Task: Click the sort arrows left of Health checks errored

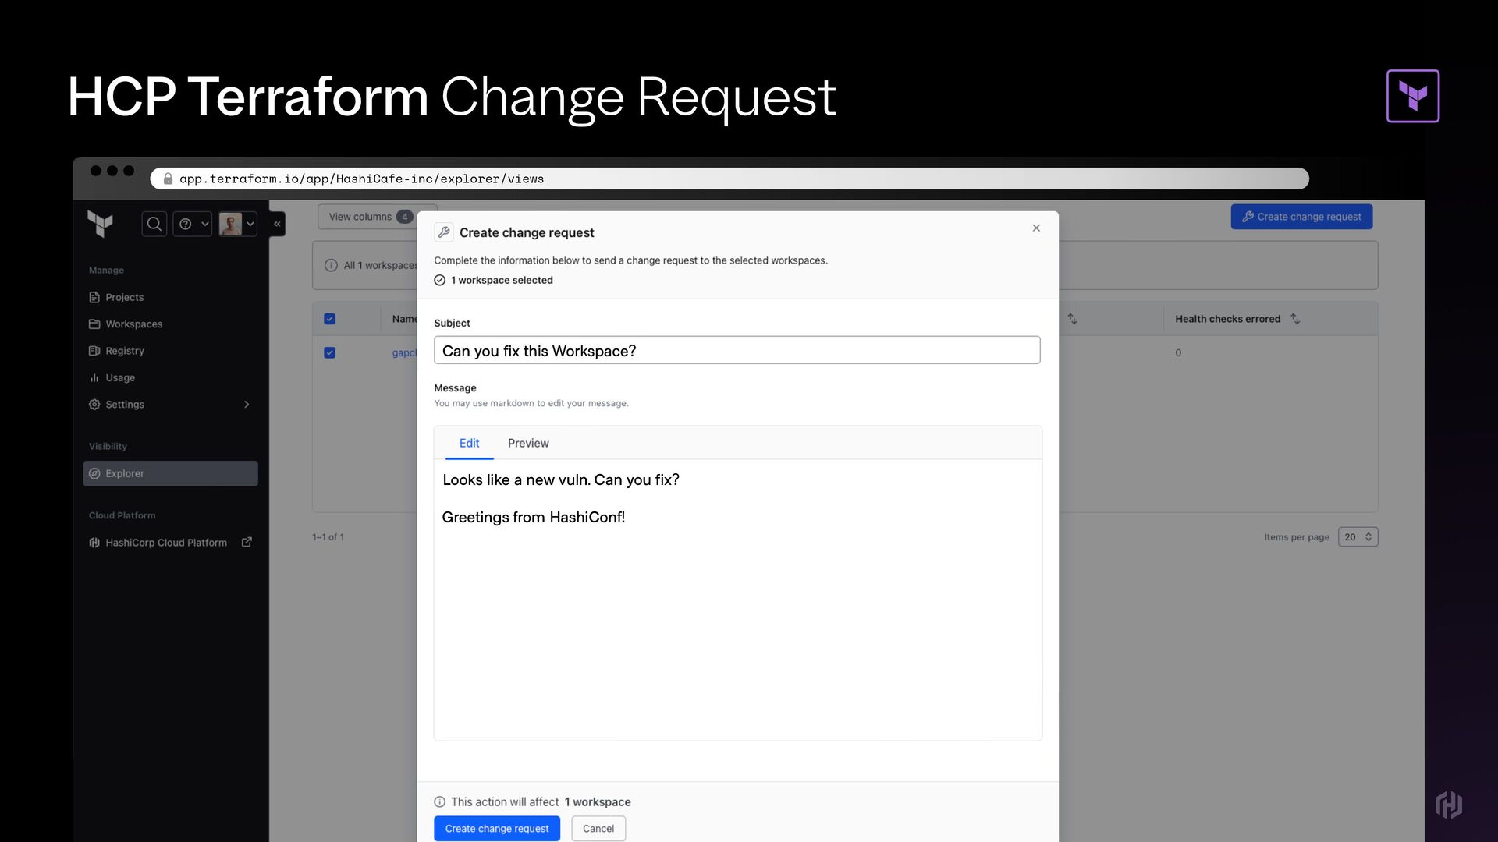Action: point(1073,319)
